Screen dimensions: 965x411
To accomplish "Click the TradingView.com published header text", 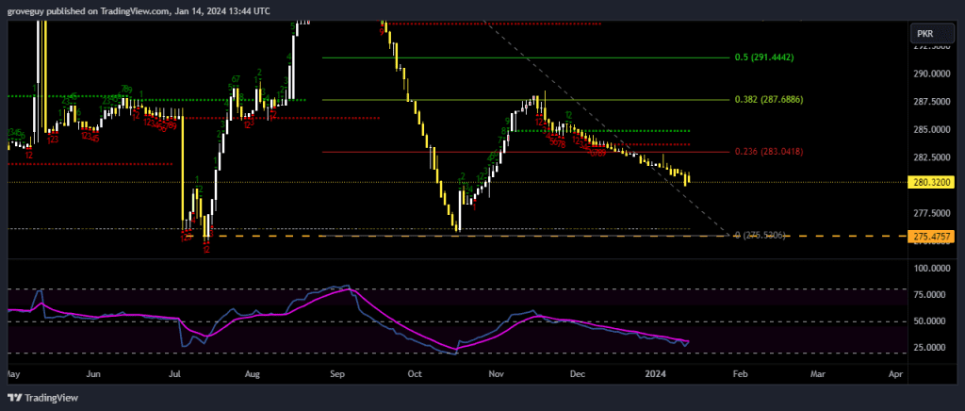I will click(139, 10).
